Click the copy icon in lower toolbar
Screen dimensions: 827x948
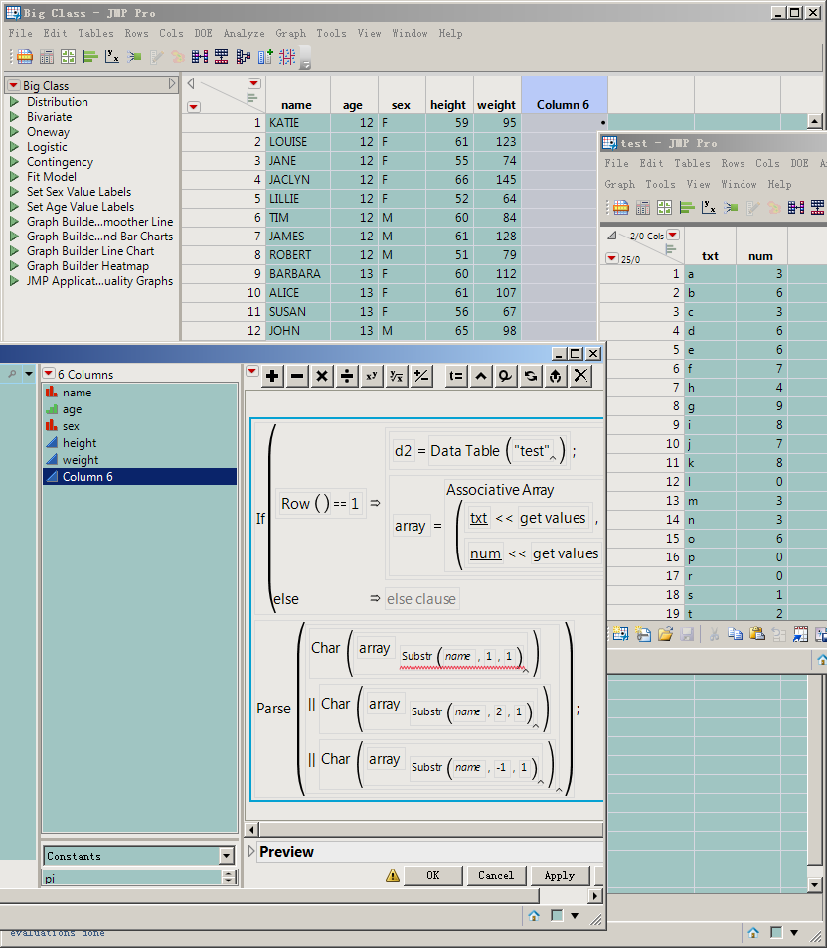[735, 634]
